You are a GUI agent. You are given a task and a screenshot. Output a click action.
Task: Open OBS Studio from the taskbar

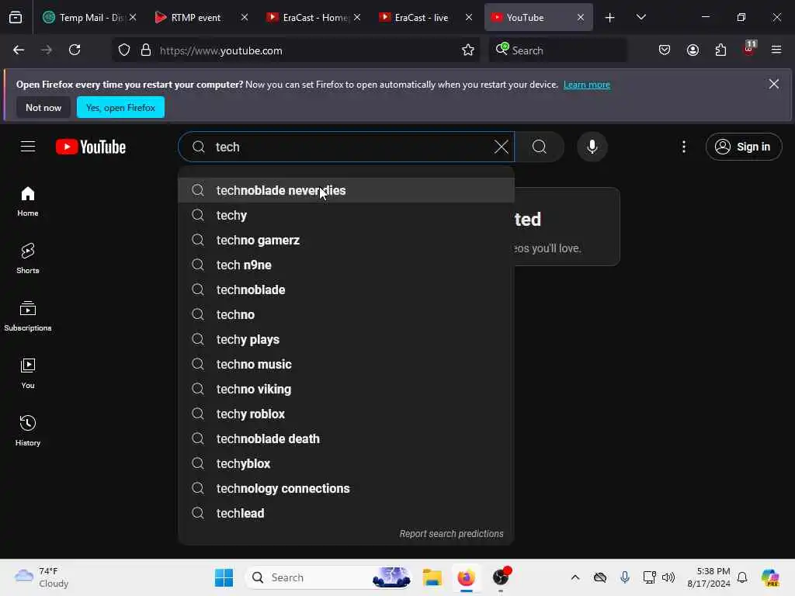[x=501, y=577]
